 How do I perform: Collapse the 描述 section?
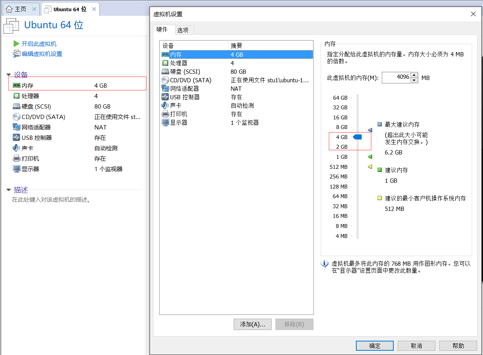9,190
